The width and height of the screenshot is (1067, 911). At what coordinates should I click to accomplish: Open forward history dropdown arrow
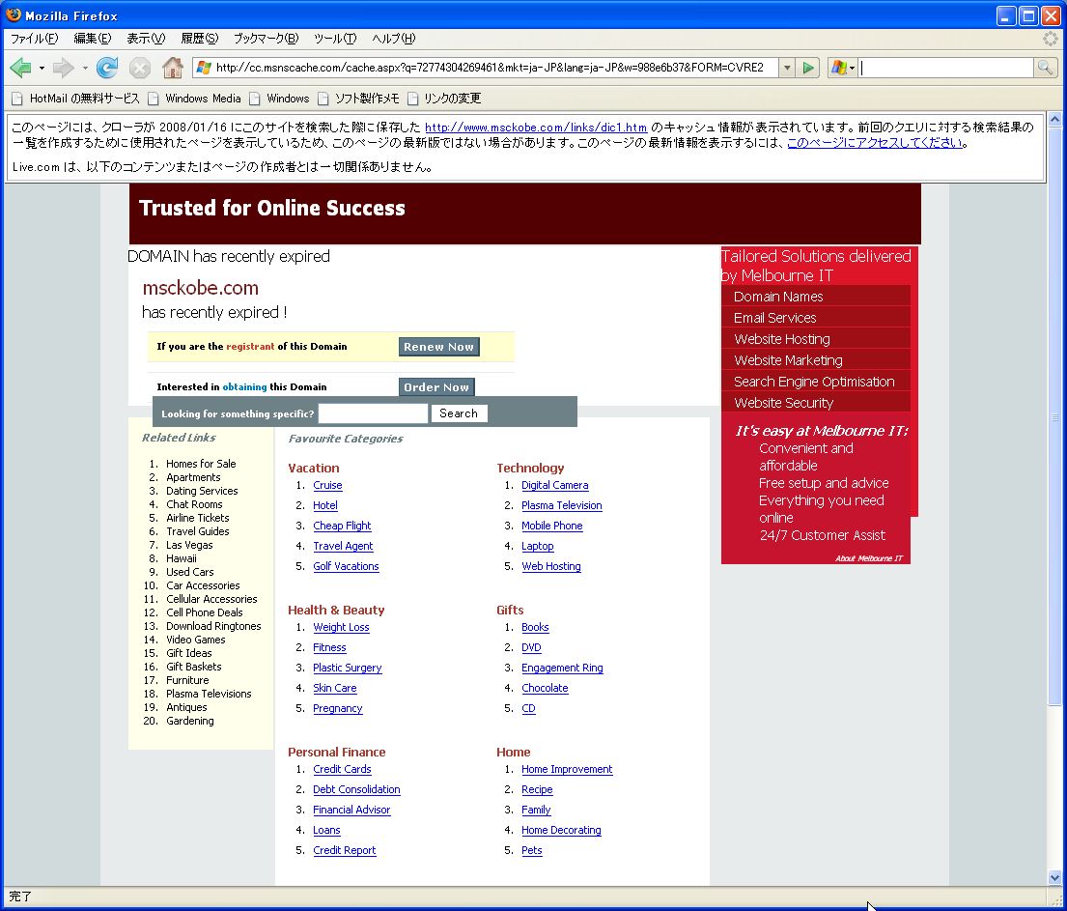(x=84, y=68)
